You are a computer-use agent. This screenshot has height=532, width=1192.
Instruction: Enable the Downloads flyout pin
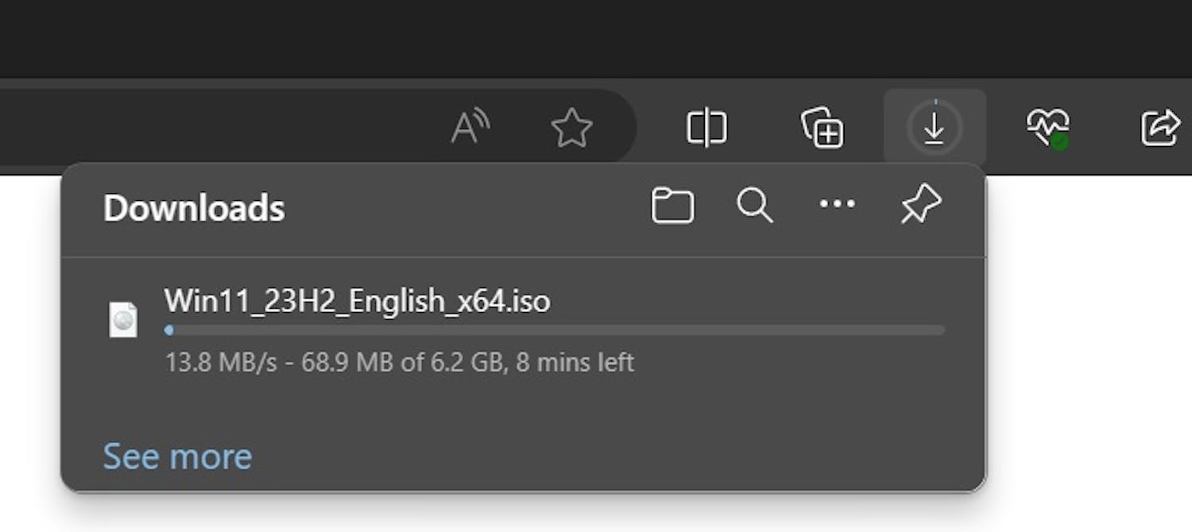pyautogui.click(x=919, y=205)
